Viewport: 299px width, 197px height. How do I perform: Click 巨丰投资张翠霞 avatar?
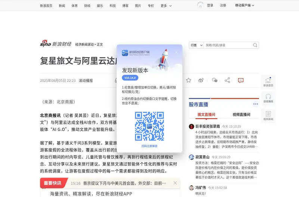coord(191,126)
